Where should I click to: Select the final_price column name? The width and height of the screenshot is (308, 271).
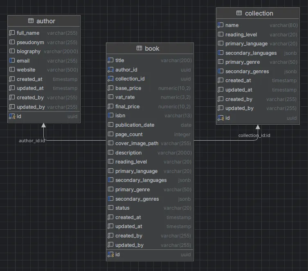tap(127, 107)
